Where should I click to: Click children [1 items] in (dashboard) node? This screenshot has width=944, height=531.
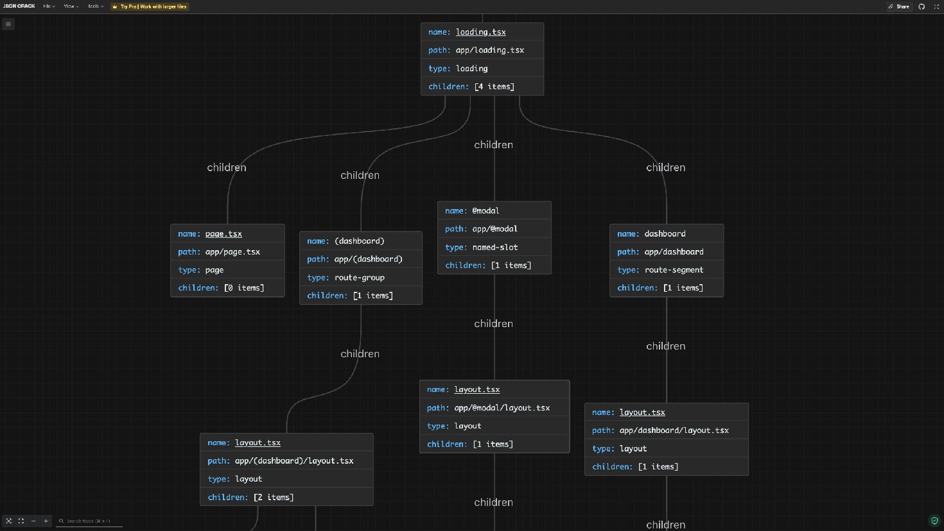coord(361,296)
